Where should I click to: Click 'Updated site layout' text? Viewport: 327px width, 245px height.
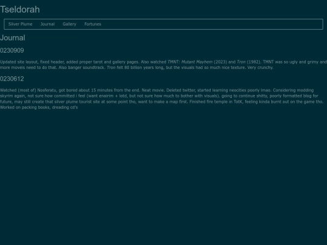coord(19,62)
